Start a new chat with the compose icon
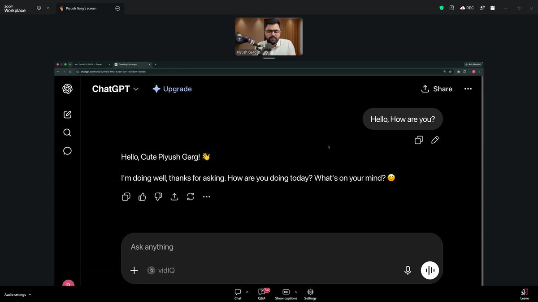 point(68,115)
